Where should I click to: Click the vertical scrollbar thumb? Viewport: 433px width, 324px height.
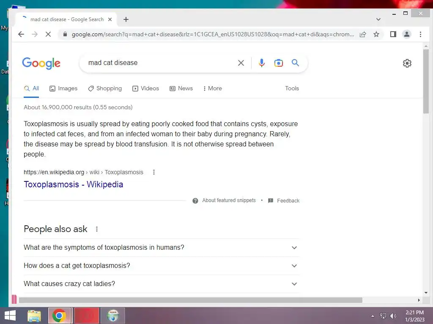point(426,81)
